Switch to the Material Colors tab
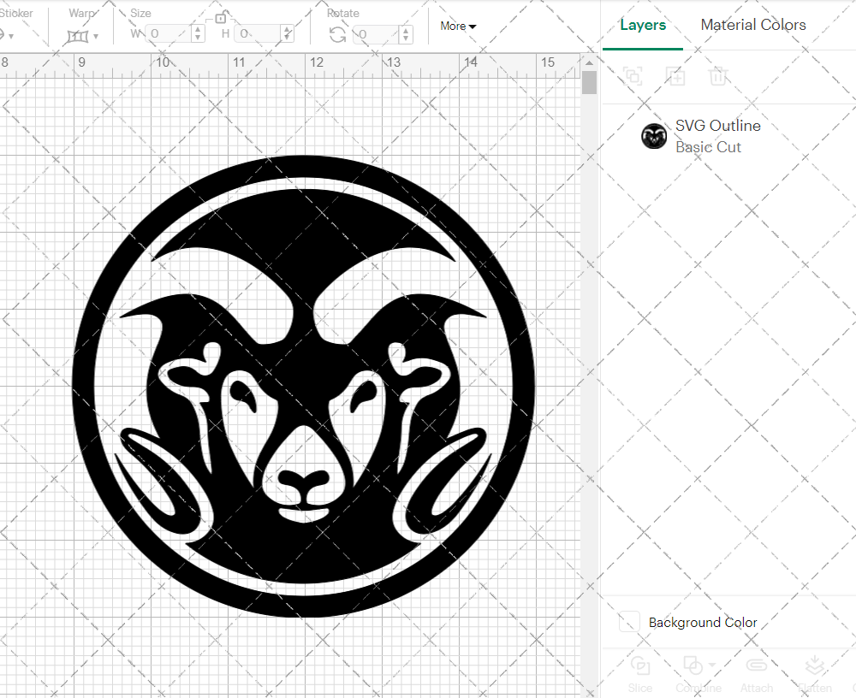This screenshot has width=856, height=698. point(752,25)
